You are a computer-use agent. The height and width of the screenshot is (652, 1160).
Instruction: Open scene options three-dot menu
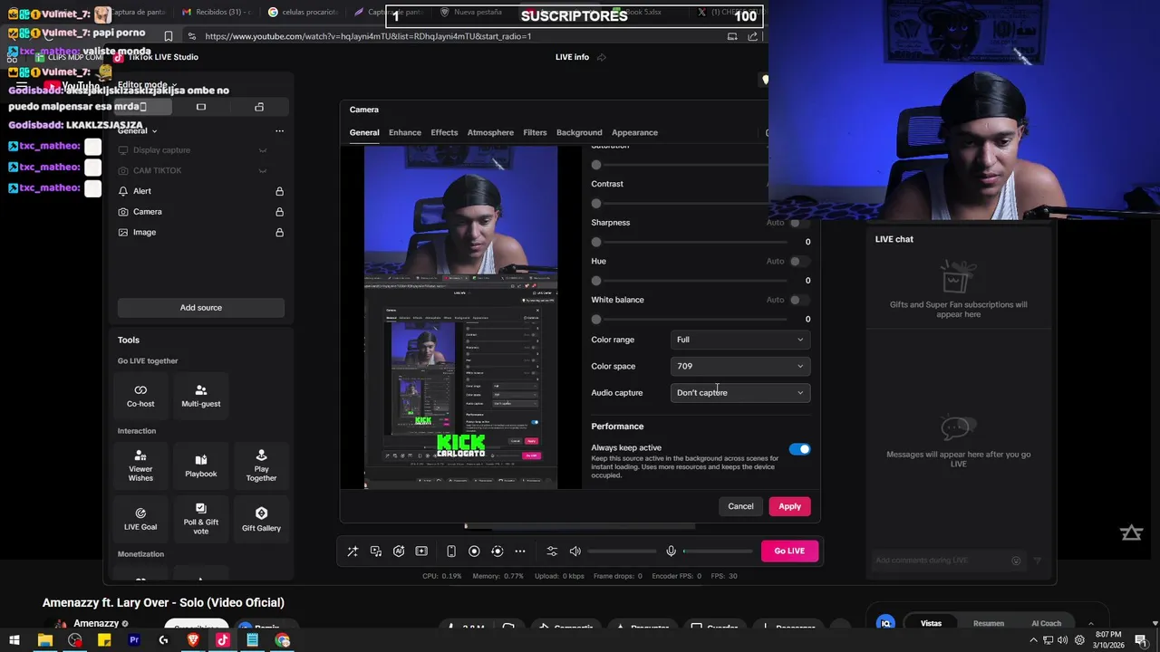tap(279, 131)
